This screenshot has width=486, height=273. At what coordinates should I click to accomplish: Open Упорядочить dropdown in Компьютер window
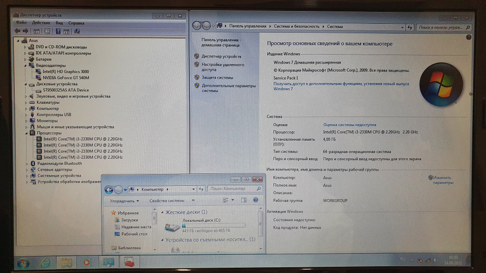(124, 201)
